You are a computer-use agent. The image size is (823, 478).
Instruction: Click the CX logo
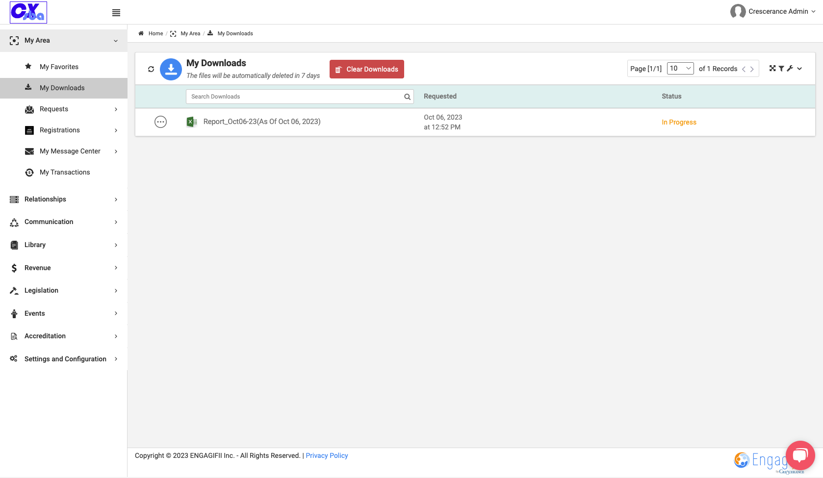click(28, 12)
